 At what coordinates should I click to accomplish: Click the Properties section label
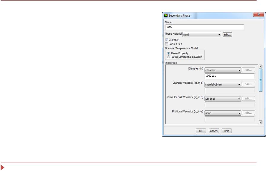(x=171, y=63)
